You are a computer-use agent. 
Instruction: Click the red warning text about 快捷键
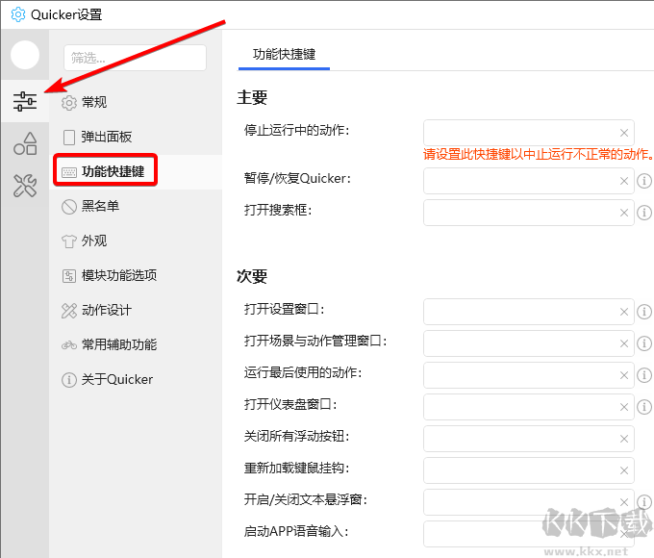[x=538, y=154]
